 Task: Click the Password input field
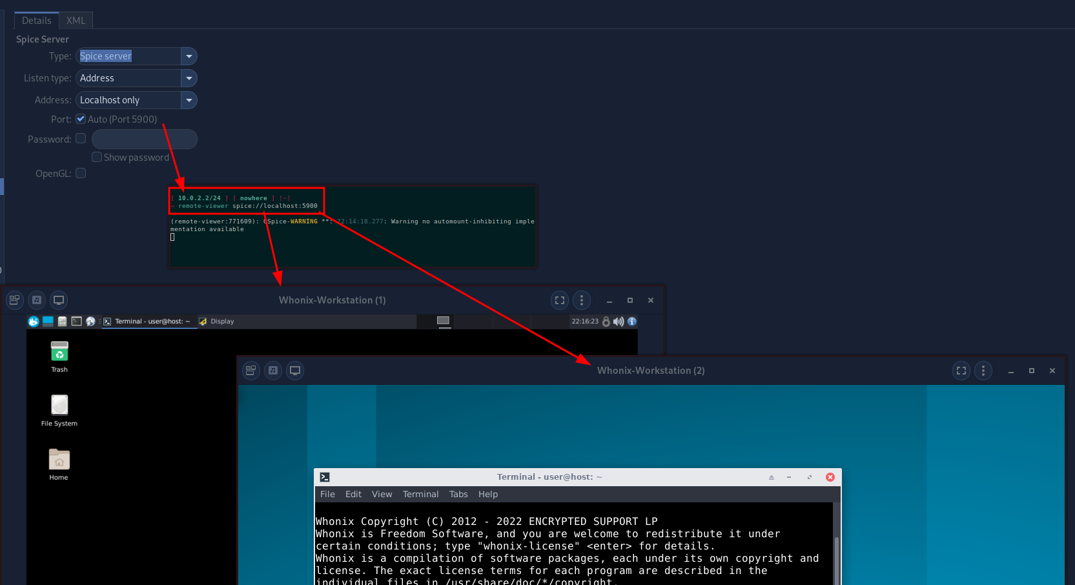pyautogui.click(x=144, y=139)
